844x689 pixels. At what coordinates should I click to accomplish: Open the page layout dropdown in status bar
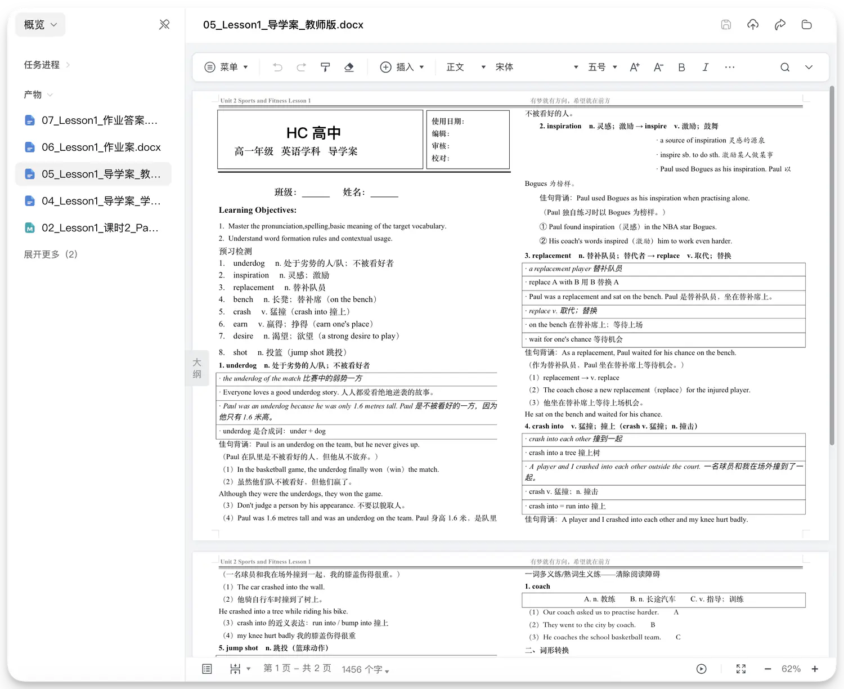240,669
